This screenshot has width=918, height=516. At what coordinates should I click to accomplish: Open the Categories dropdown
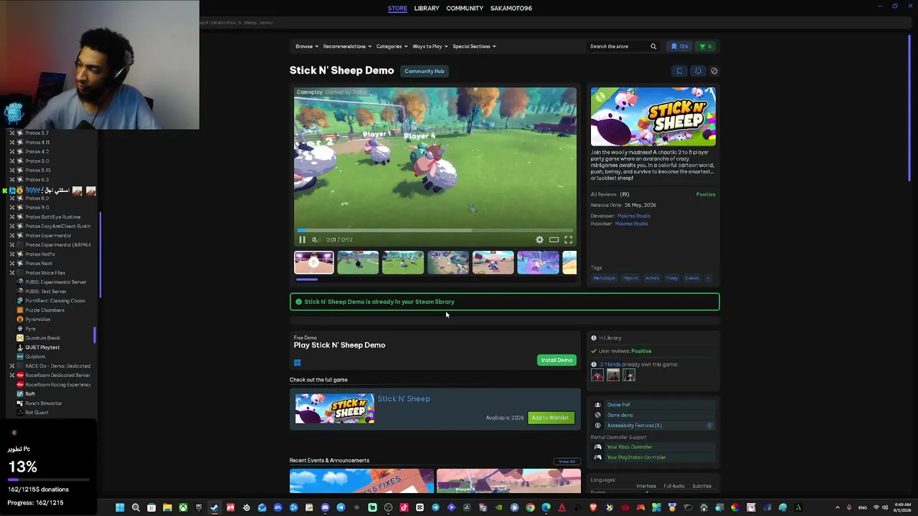pos(392,47)
